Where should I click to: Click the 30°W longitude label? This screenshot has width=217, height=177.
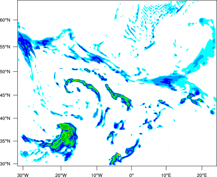[x=23, y=175]
